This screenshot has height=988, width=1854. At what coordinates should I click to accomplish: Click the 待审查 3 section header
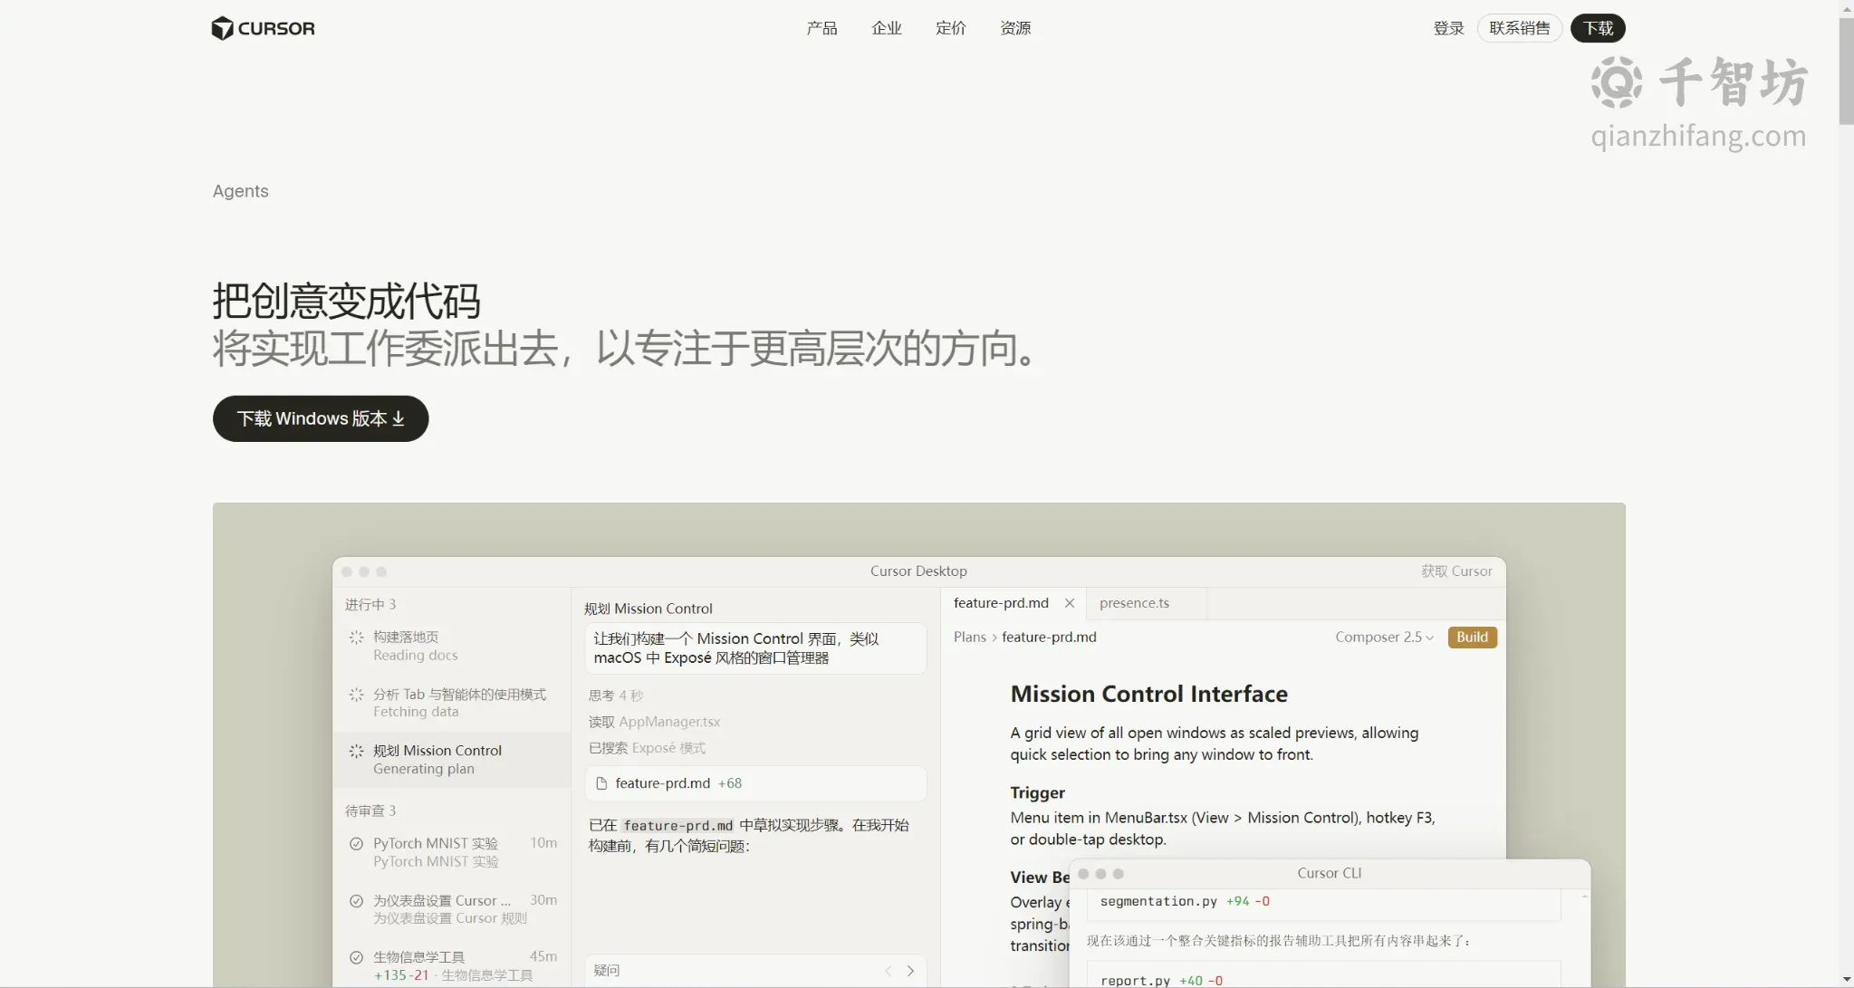370,811
